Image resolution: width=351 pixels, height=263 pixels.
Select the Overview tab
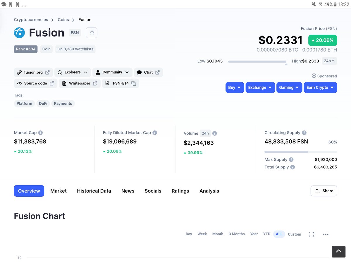point(29,191)
